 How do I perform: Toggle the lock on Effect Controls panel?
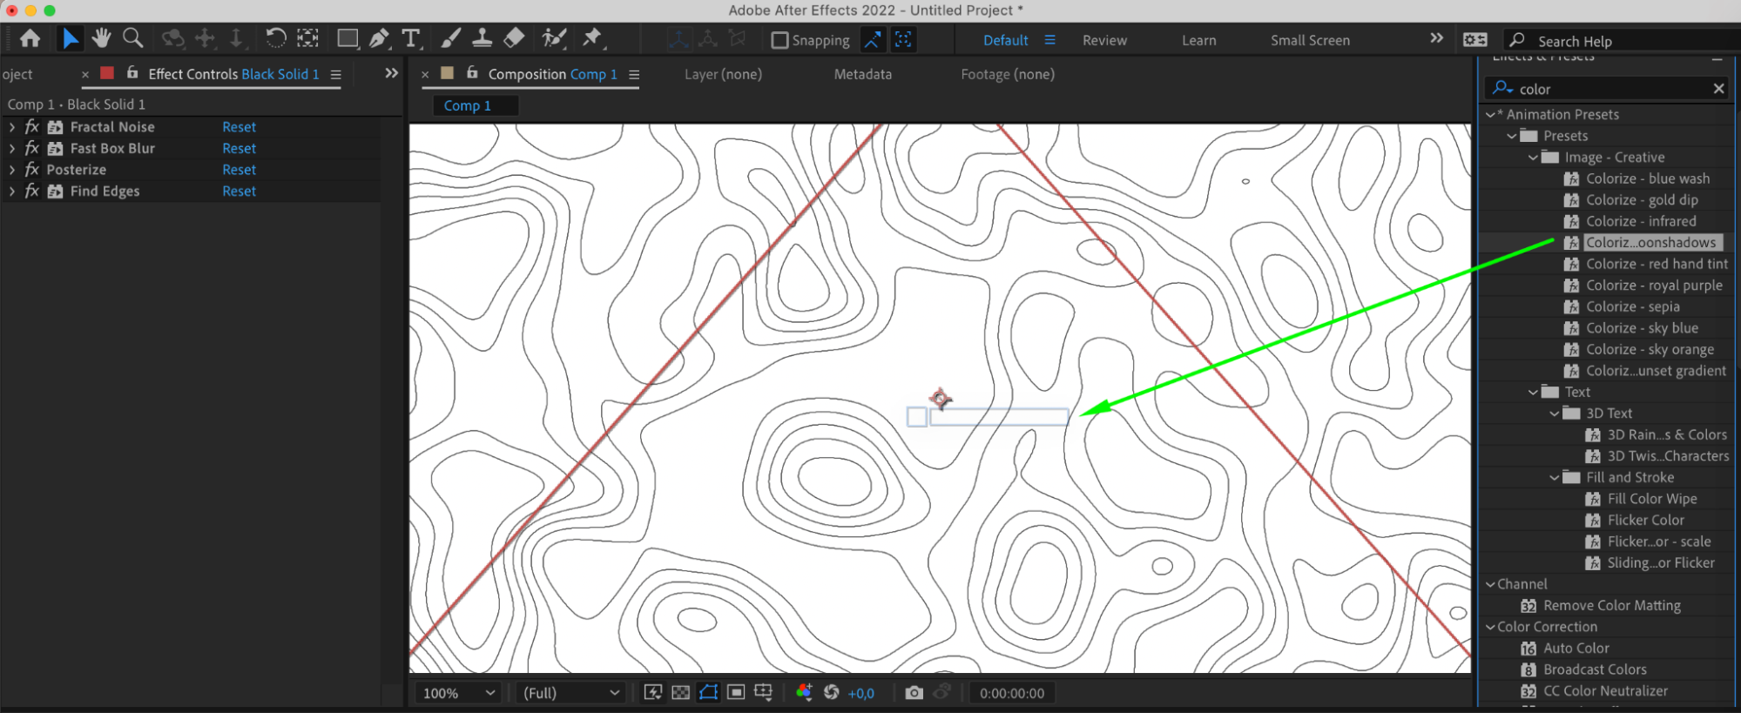coord(132,72)
